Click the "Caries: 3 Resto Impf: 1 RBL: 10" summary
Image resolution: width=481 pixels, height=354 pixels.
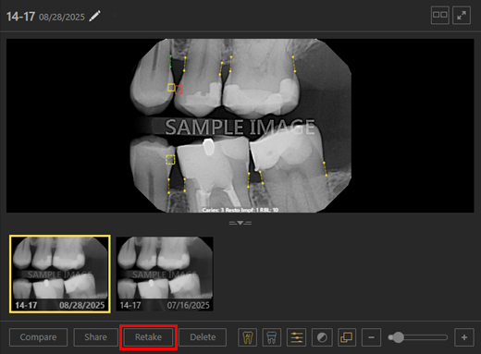click(240, 210)
